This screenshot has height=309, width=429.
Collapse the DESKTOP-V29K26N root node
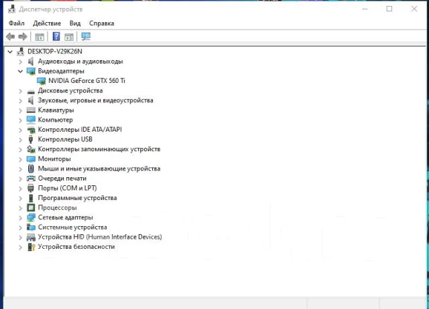10,51
